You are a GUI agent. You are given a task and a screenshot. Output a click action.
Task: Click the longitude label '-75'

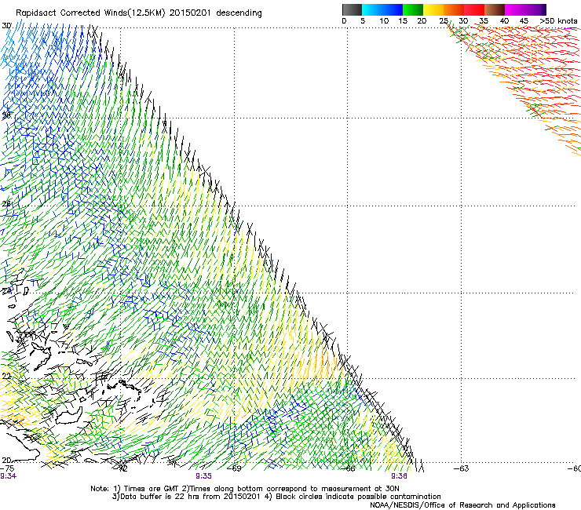coord(7,468)
